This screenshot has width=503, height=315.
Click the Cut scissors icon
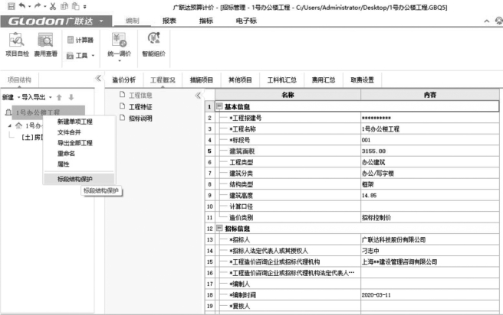[x=53, y=6]
